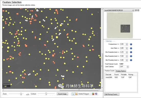Image resolution: width=141 pixels, height=98 pixels.
Task: Click the Limit Colonies stepper arrows
Action: point(128,67)
